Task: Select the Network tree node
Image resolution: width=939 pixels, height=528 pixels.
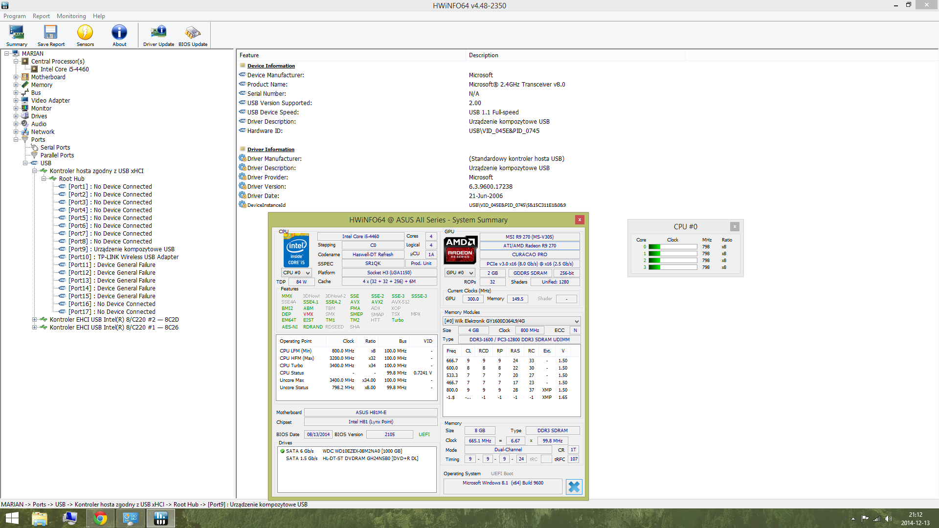Action: click(x=43, y=132)
